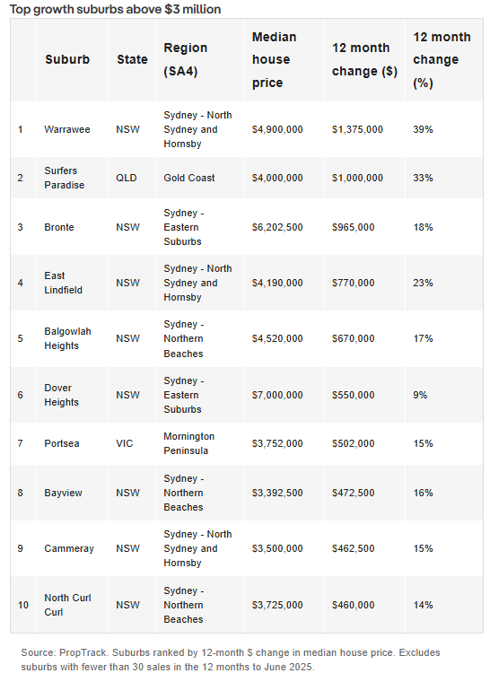
Task: Select Bronte median price $6,202,500
Action: coord(277,227)
